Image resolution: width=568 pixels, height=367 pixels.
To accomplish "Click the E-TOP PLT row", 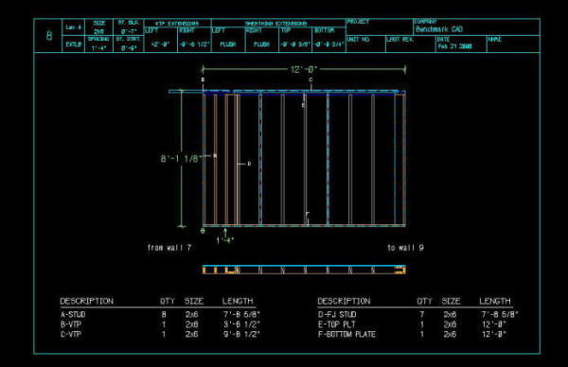I will click(412, 324).
